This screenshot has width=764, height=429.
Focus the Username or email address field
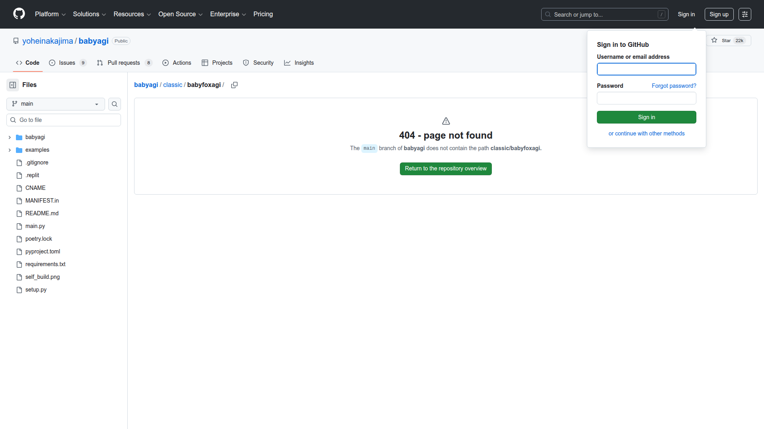(646, 69)
